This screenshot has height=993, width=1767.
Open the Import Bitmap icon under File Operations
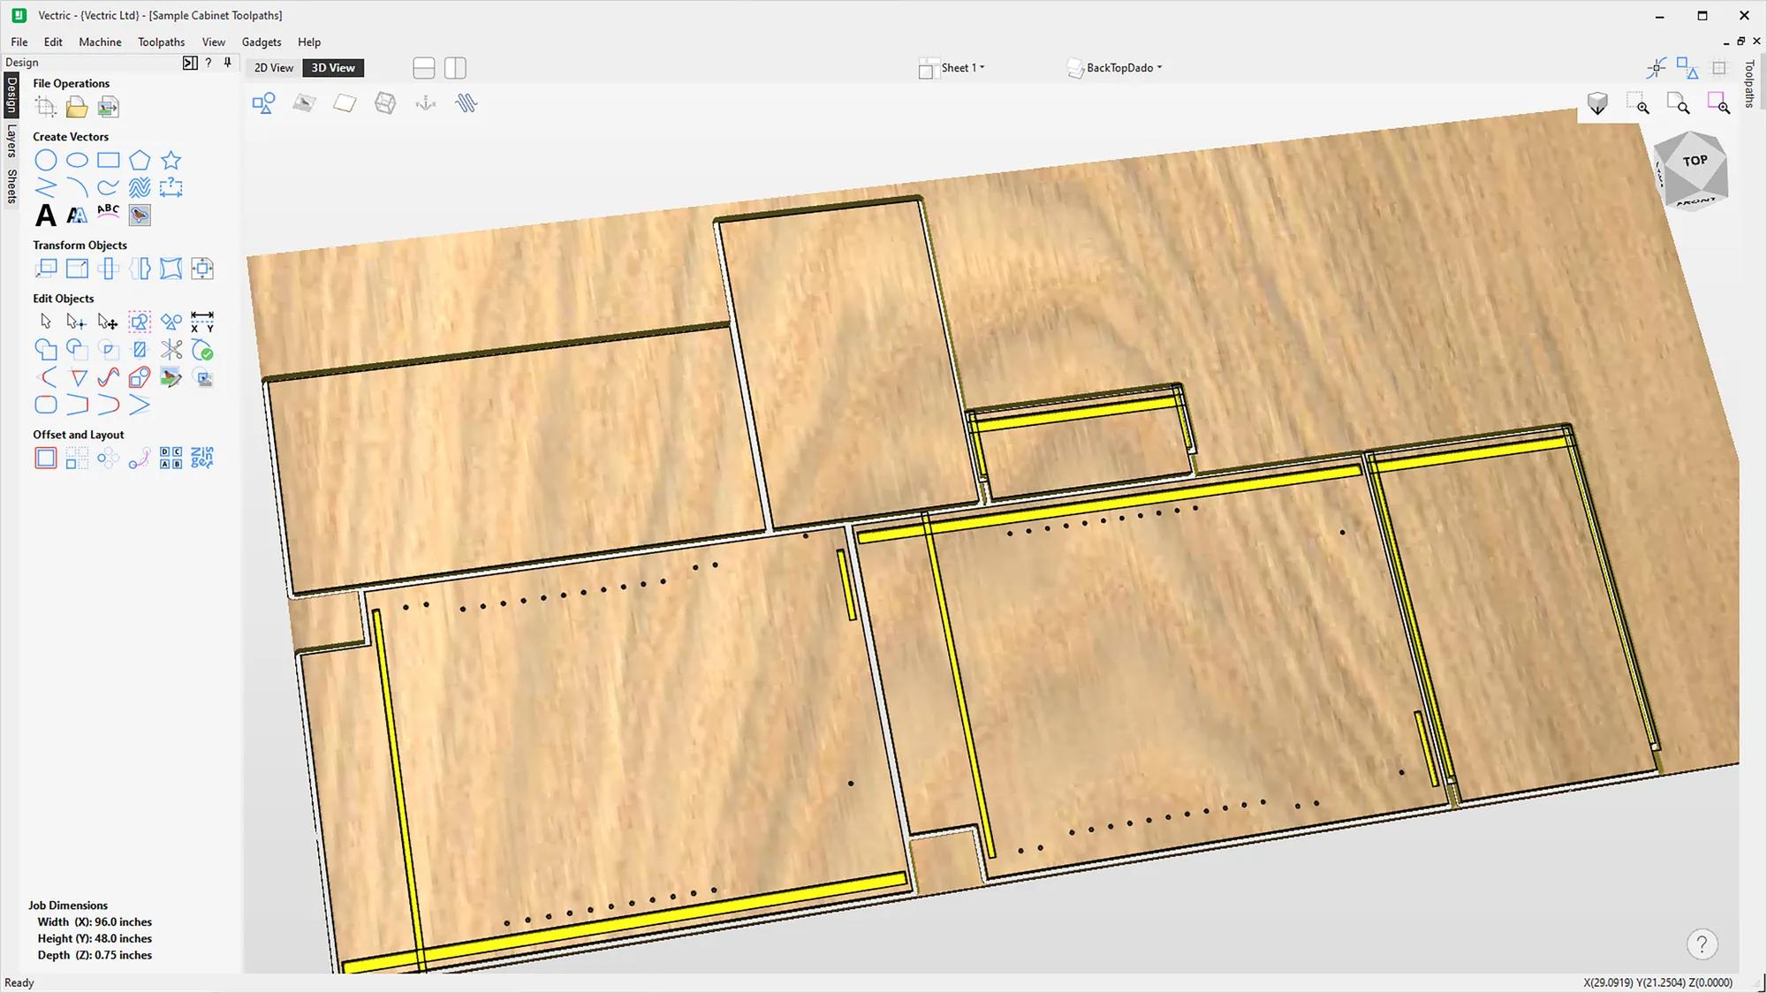[x=108, y=106]
